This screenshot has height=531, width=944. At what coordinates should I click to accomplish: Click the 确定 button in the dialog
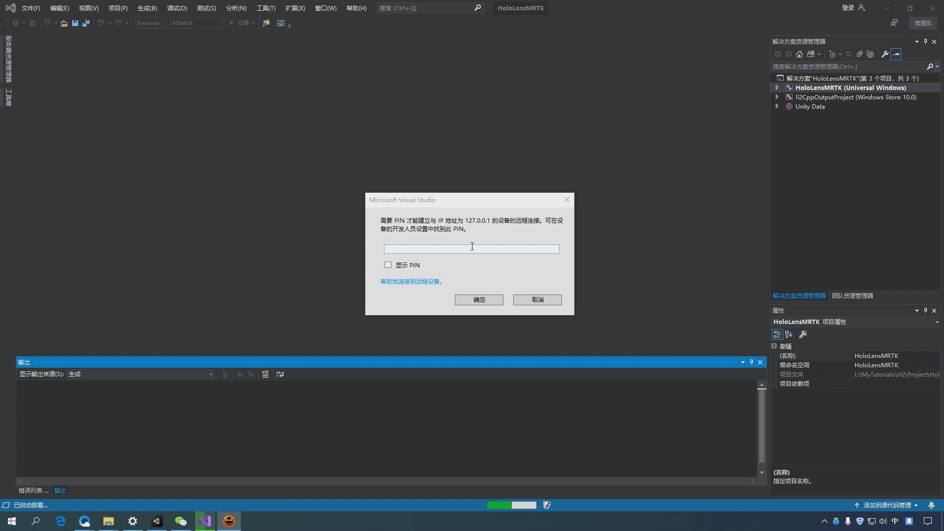pos(479,300)
